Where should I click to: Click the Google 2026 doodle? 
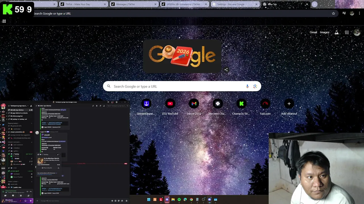click(182, 56)
